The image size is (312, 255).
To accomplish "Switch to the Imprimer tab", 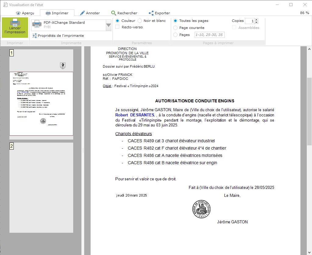I will coord(57,13).
